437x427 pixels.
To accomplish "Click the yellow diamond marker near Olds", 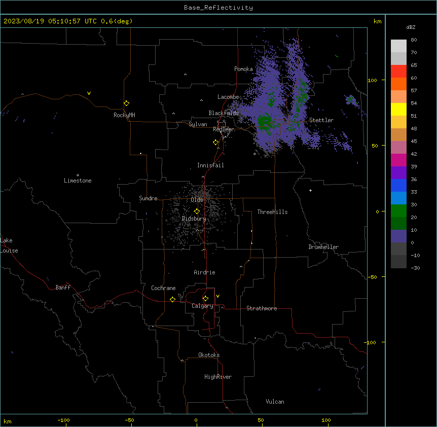I will click(197, 211).
